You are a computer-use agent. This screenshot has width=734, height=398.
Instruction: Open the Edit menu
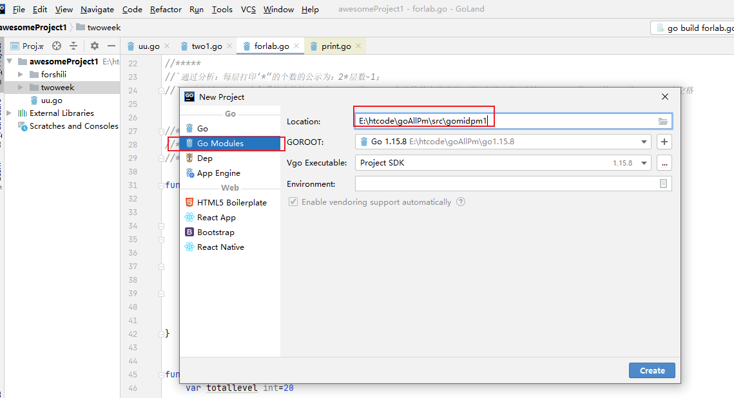pos(40,10)
